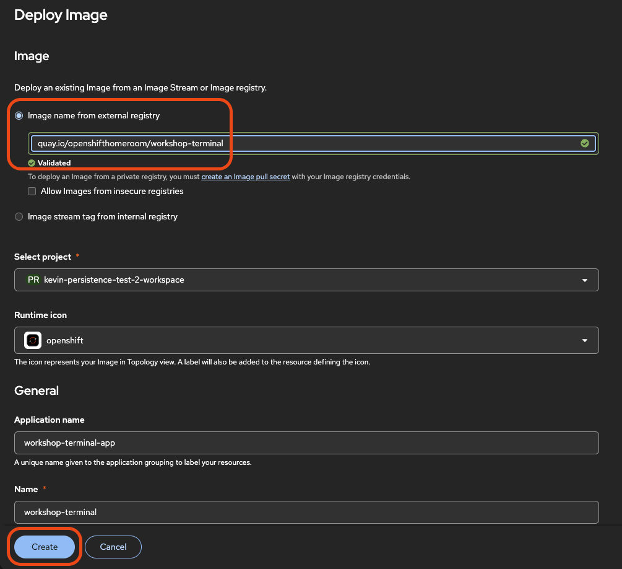Open the Select project dropdown

coord(306,280)
